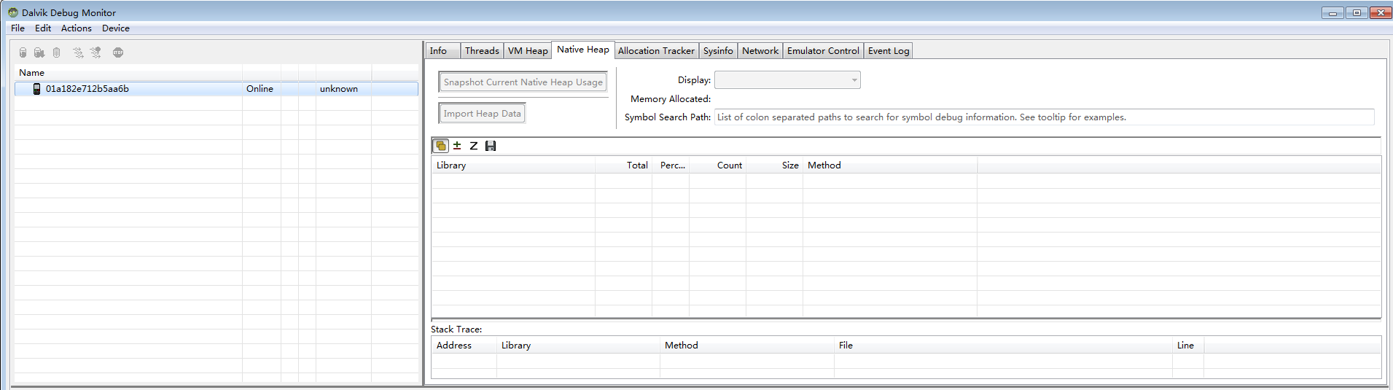Open the Allocation Tracker tab
The height and width of the screenshot is (390, 1393).
(x=656, y=51)
